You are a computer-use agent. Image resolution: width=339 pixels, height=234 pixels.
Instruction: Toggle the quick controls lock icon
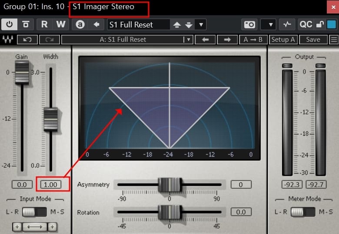320,24
